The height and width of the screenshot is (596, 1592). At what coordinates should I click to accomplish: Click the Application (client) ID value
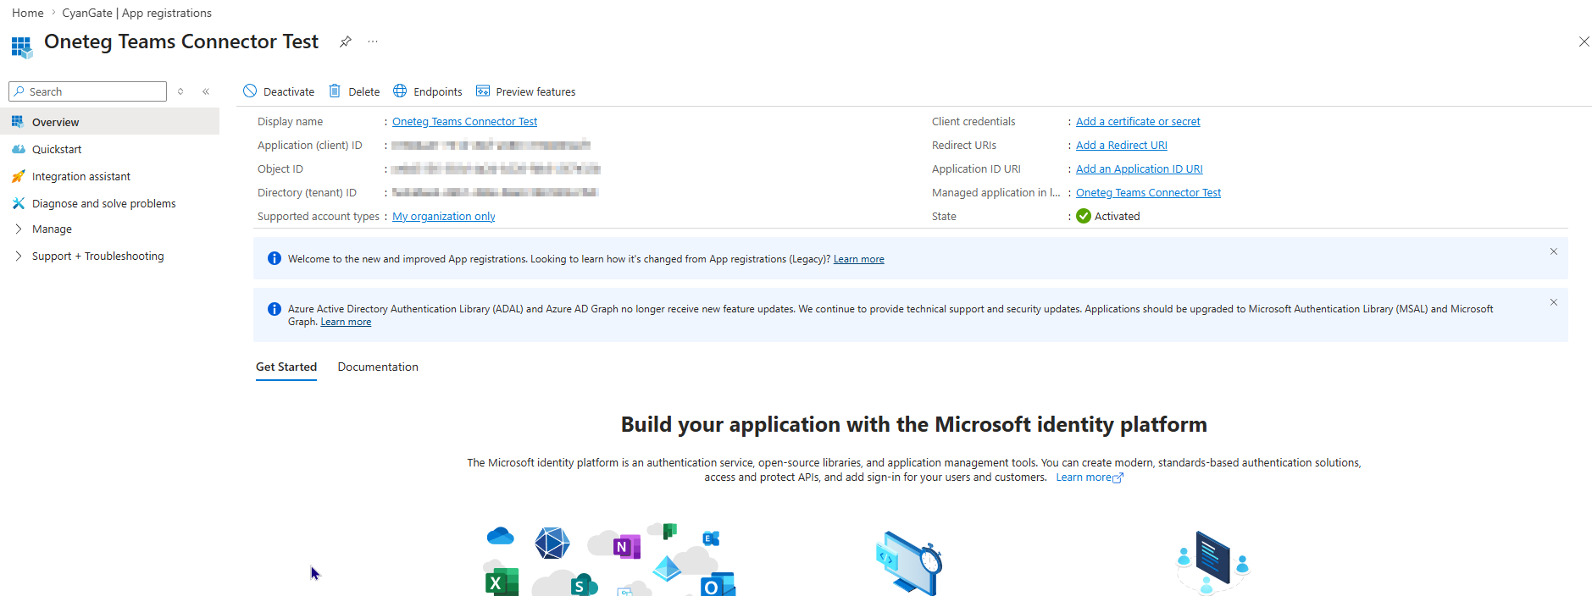coord(491,145)
